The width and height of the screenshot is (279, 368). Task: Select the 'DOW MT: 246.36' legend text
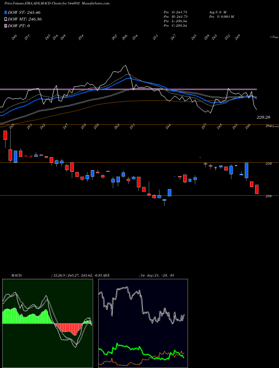pyautogui.click(x=25, y=20)
